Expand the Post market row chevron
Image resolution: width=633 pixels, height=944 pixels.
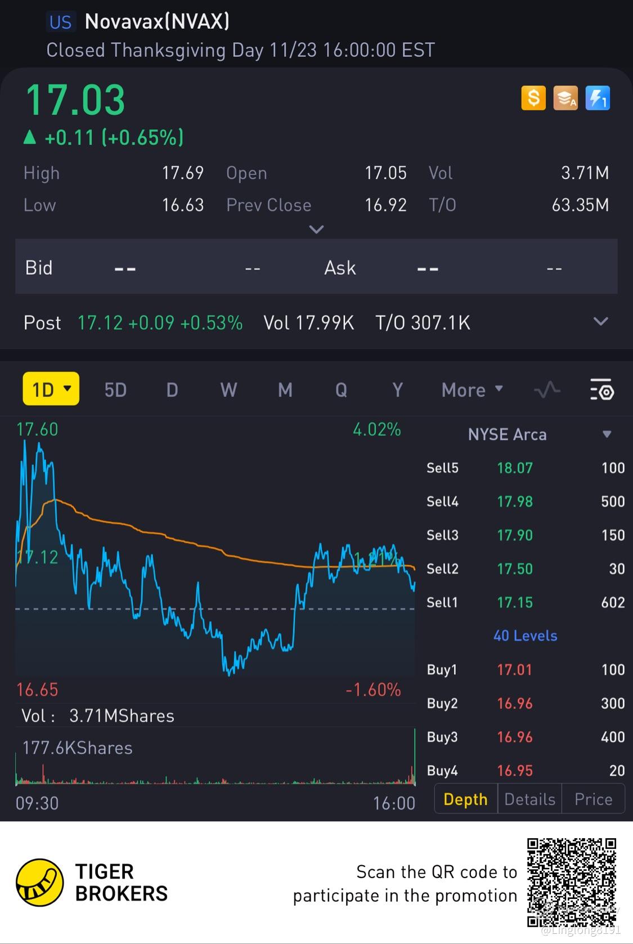click(601, 321)
